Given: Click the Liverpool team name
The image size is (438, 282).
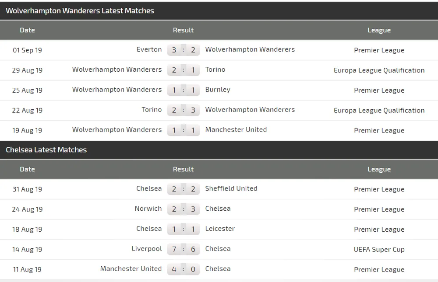Looking at the screenshot, I should click(x=147, y=249).
